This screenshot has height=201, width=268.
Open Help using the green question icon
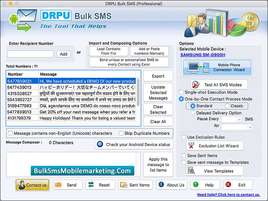pyautogui.click(x=196, y=185)
